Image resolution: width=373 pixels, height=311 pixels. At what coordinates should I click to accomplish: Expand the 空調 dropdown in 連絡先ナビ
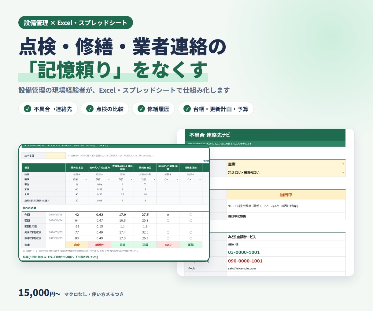343,164
